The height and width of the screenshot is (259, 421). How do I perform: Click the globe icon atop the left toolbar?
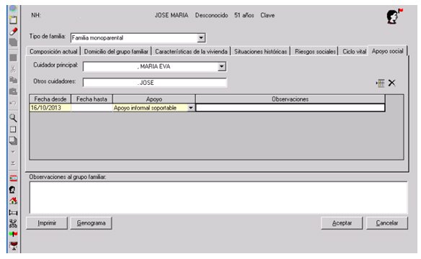coord(13,9)
